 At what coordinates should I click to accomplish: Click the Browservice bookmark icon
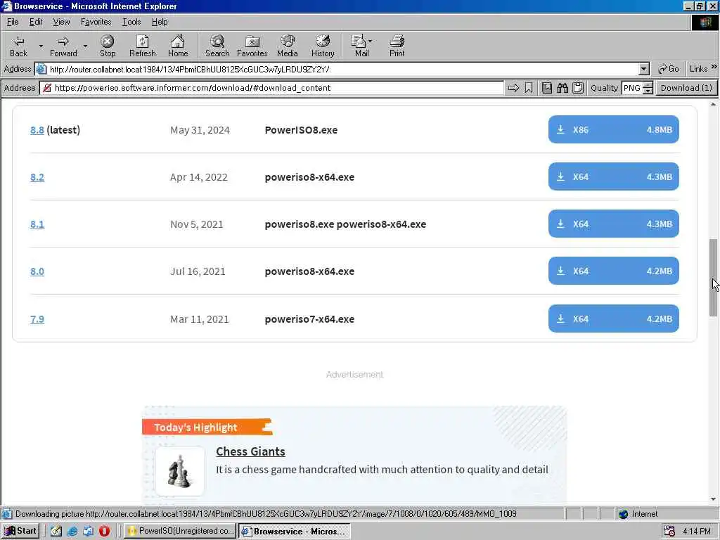coord(529,88)
